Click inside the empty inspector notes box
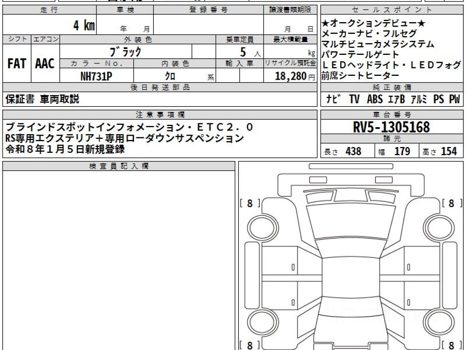 point(119,260)
